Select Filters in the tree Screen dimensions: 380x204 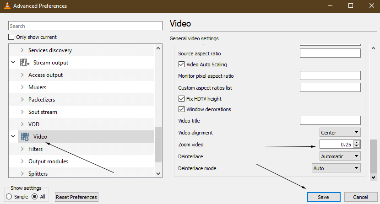tap(35, 149)
